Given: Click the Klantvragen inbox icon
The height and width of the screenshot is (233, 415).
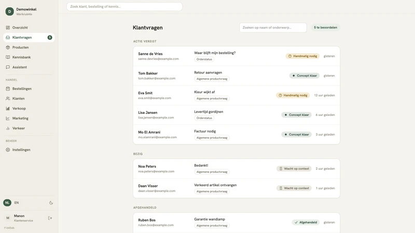Looking at the screenshot, I should tap(8, 37).
